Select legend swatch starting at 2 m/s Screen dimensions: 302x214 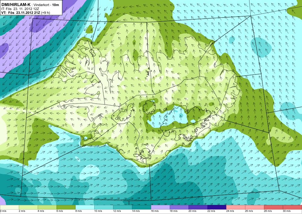point(28,207)
